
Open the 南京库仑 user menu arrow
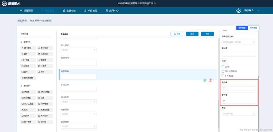pos(258,11)
